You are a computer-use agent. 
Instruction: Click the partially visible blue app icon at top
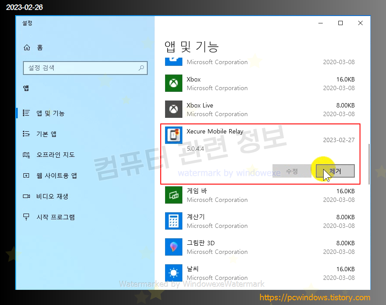coord(174,62)
